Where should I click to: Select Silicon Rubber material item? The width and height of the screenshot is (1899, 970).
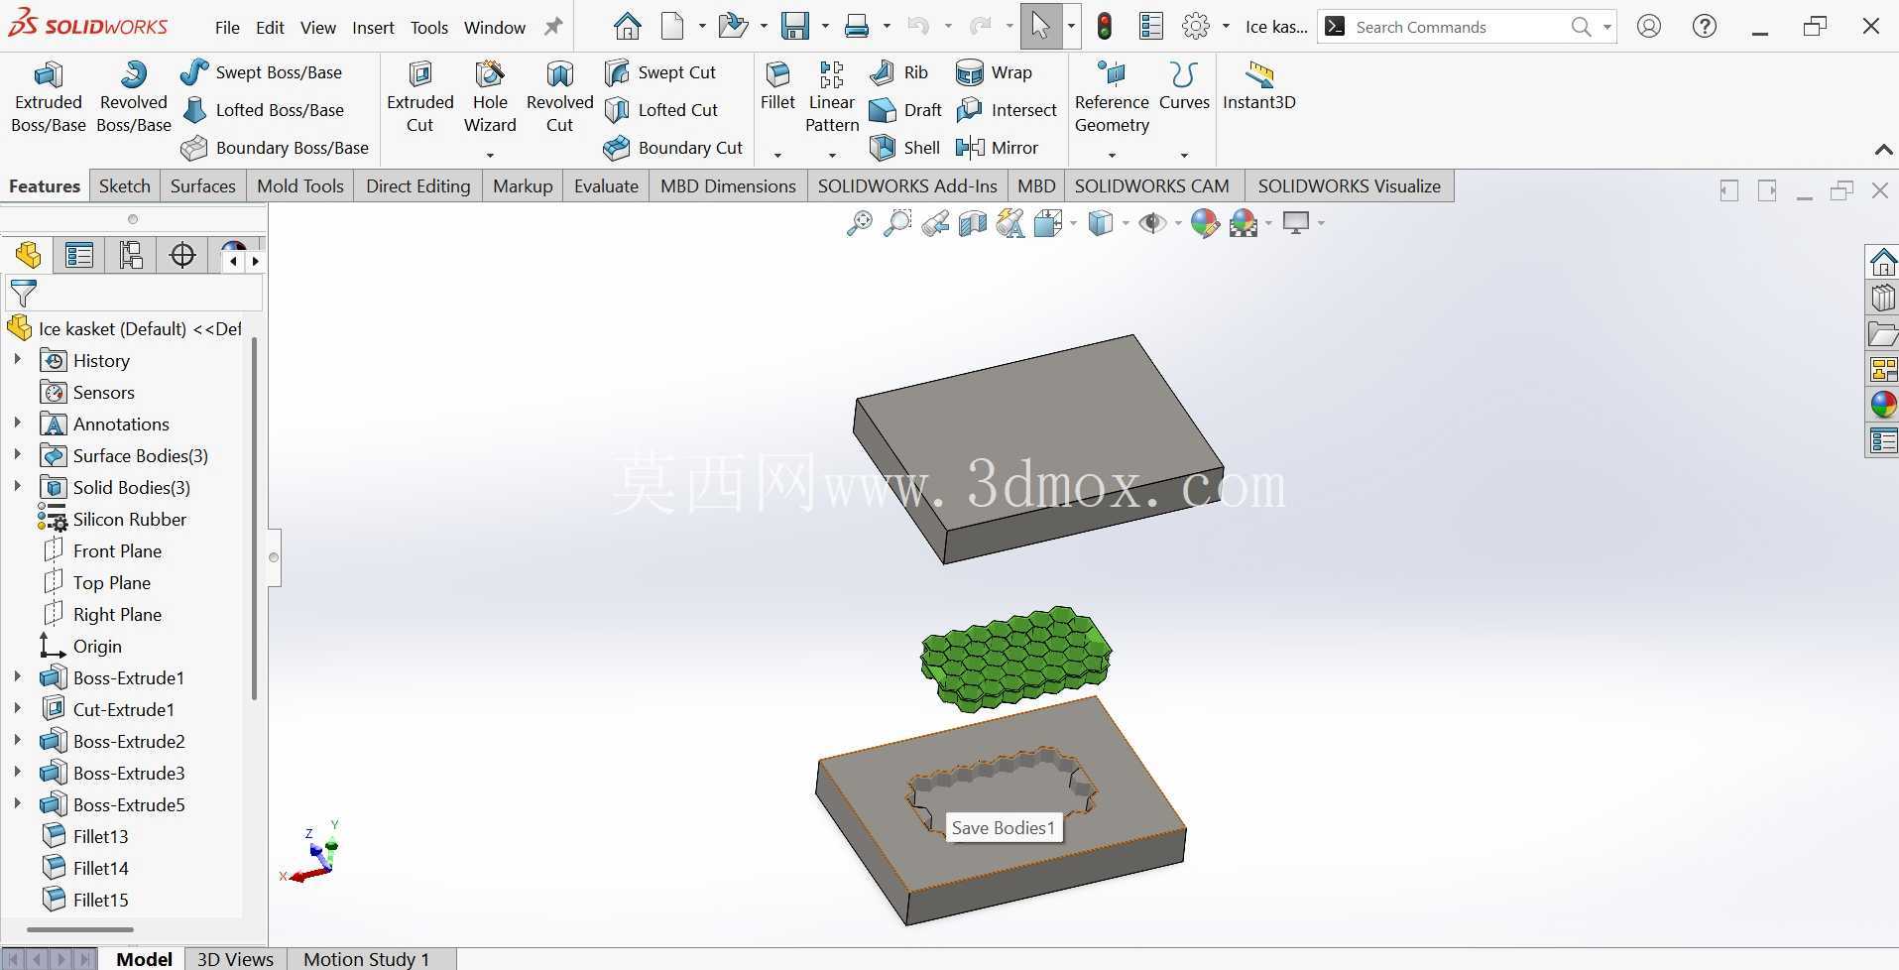pyautogui.click(x=129, y=519)
